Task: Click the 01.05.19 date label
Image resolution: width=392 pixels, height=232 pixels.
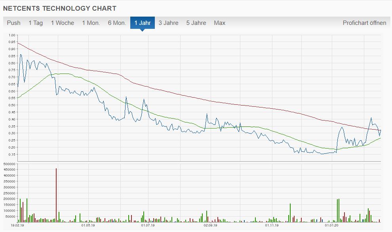Action: point(88,225)
